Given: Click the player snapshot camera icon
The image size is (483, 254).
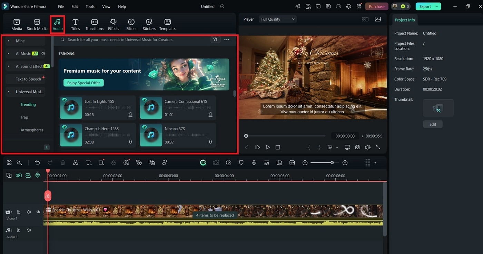Looking at the screenshot, I should click(x=357, y=147).
